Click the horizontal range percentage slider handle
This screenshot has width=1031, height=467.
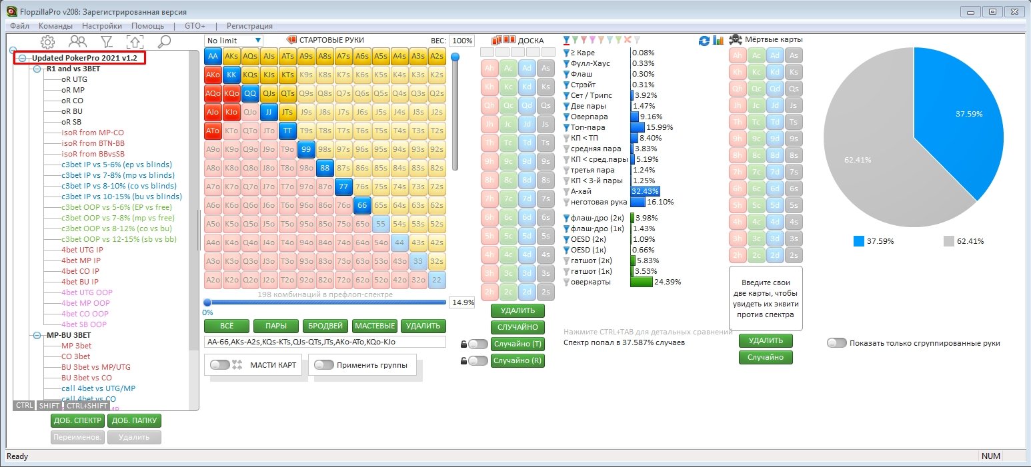207,302
